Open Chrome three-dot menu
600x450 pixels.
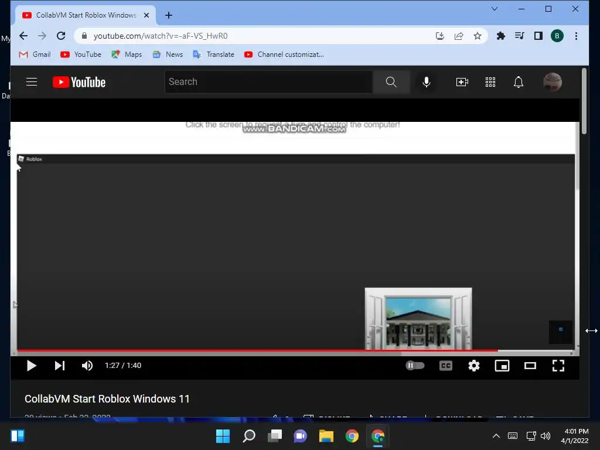point(576,36)
